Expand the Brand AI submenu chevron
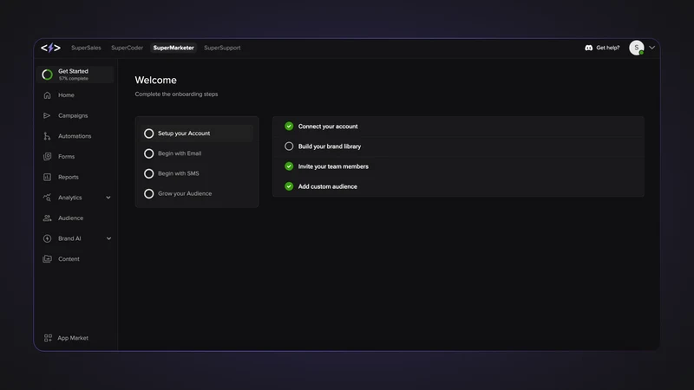The image size is (694, 390). pyautogui.click(x=108, y=239)
